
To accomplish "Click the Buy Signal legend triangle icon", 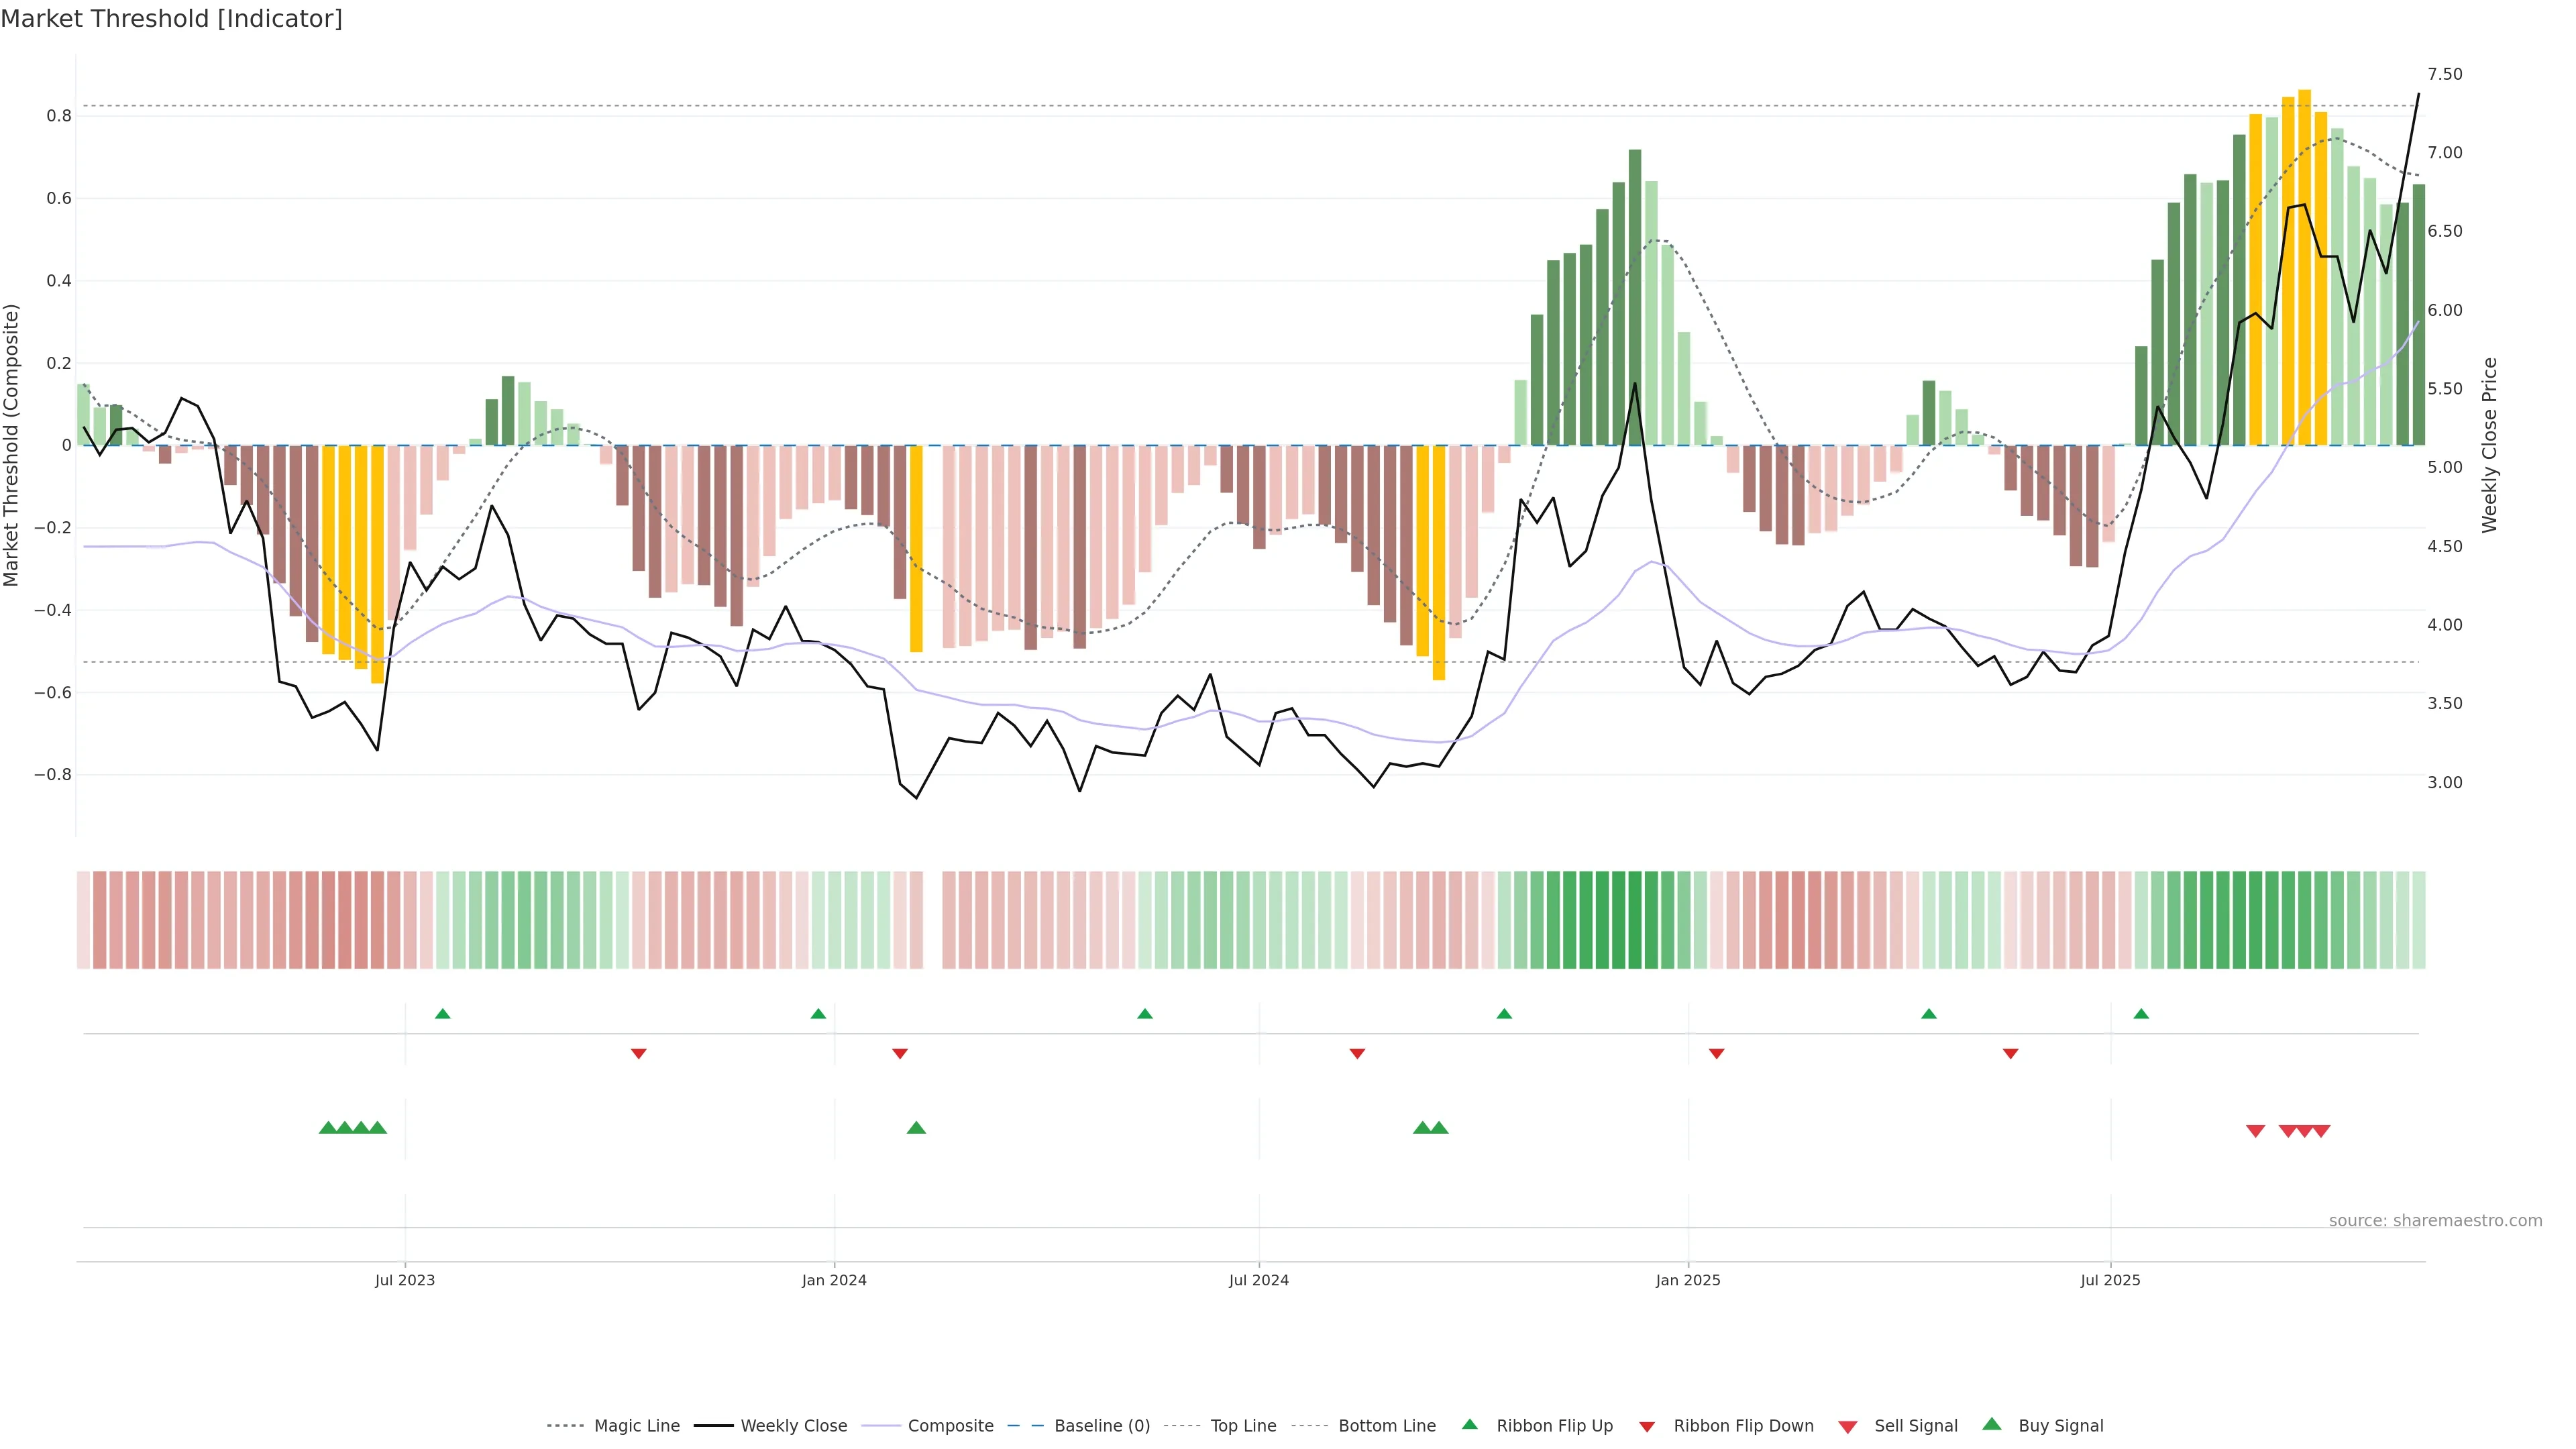I will [x=1991, y=1424].
